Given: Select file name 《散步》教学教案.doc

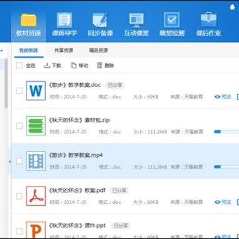Looking at the screenshot, I should (x=74, y=85).
